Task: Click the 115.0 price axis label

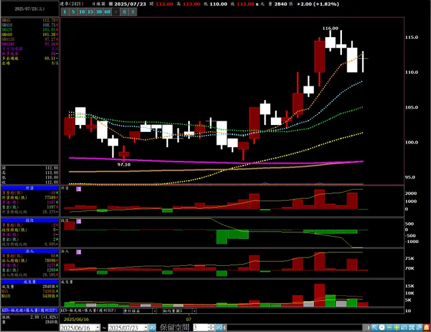Action: click(411, 37)
